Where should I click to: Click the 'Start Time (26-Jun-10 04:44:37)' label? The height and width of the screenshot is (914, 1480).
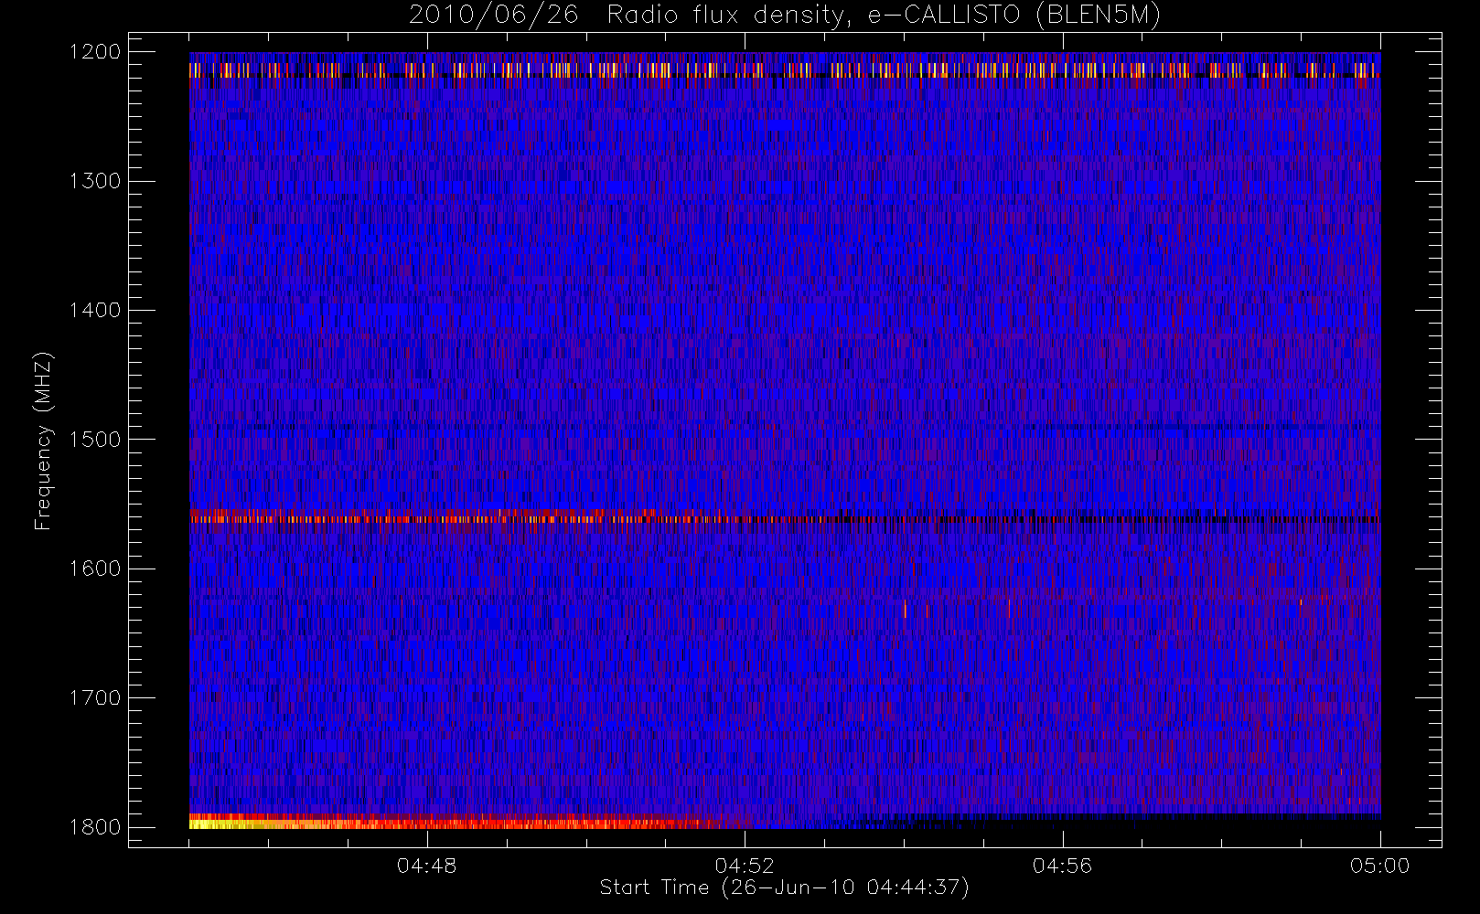click(x=784, y=887)
